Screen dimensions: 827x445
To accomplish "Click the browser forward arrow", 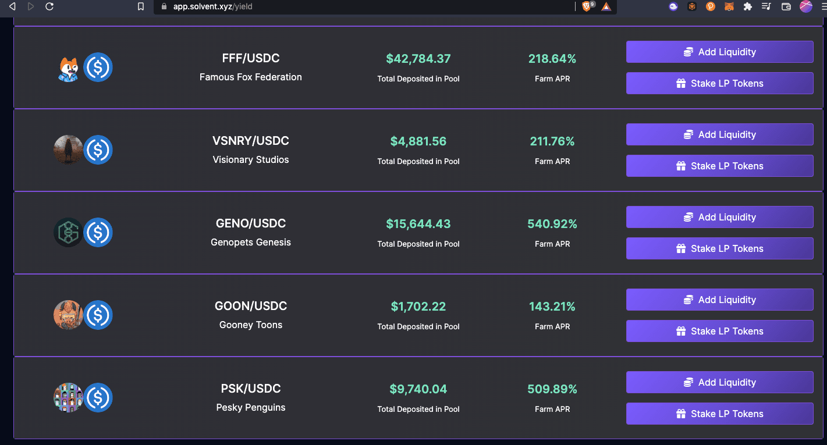I will pyautogui.click(x=31, y=6).
